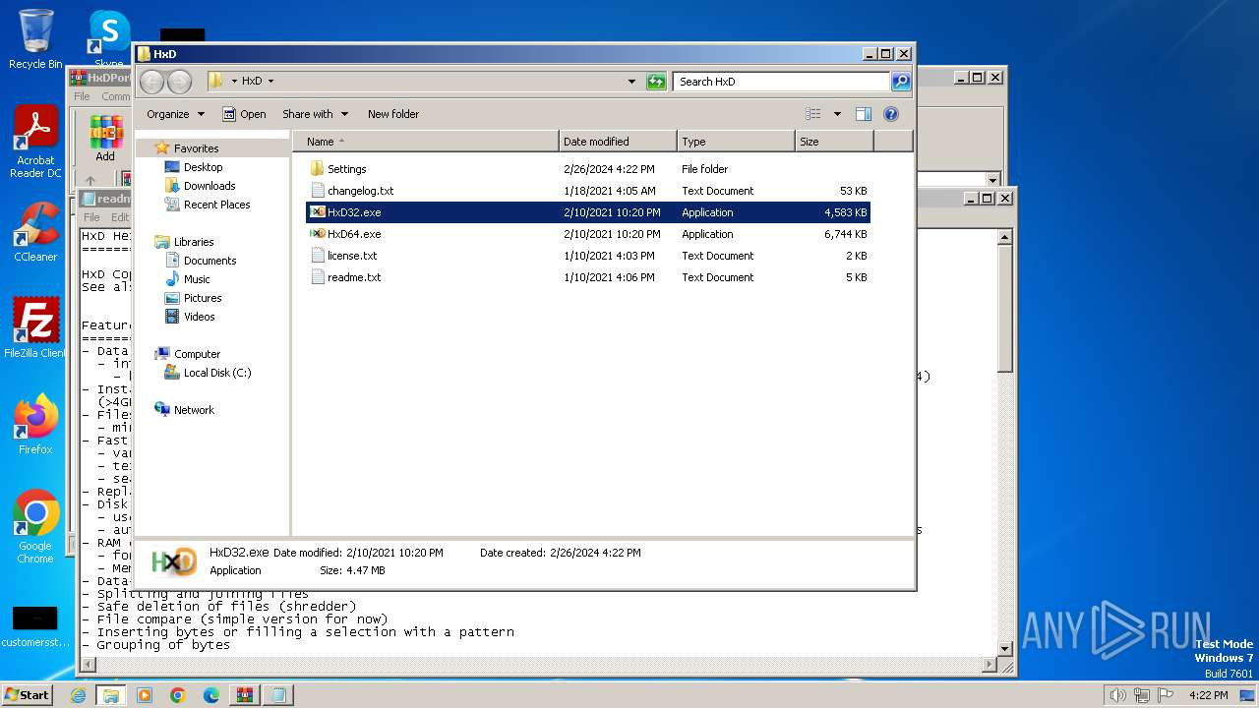Click the Explorer Back navigation button
This screenshot has width=1259, height=708.
click(x=152, y=82)
